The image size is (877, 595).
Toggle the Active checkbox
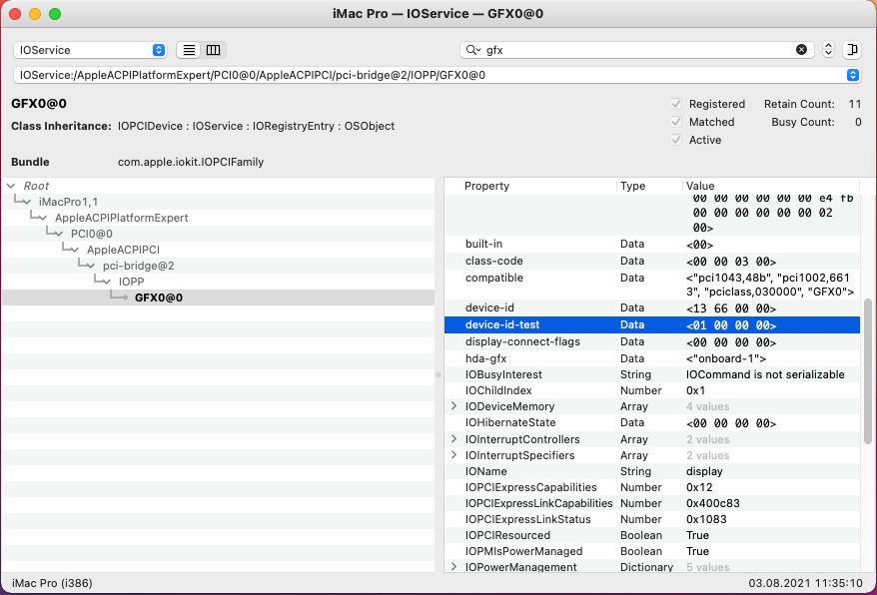point(676,140)
